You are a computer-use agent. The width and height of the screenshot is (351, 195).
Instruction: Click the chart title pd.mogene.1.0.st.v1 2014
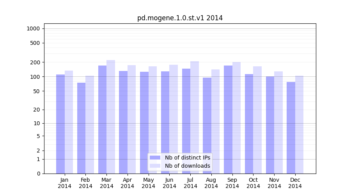[x=180, y=18]
